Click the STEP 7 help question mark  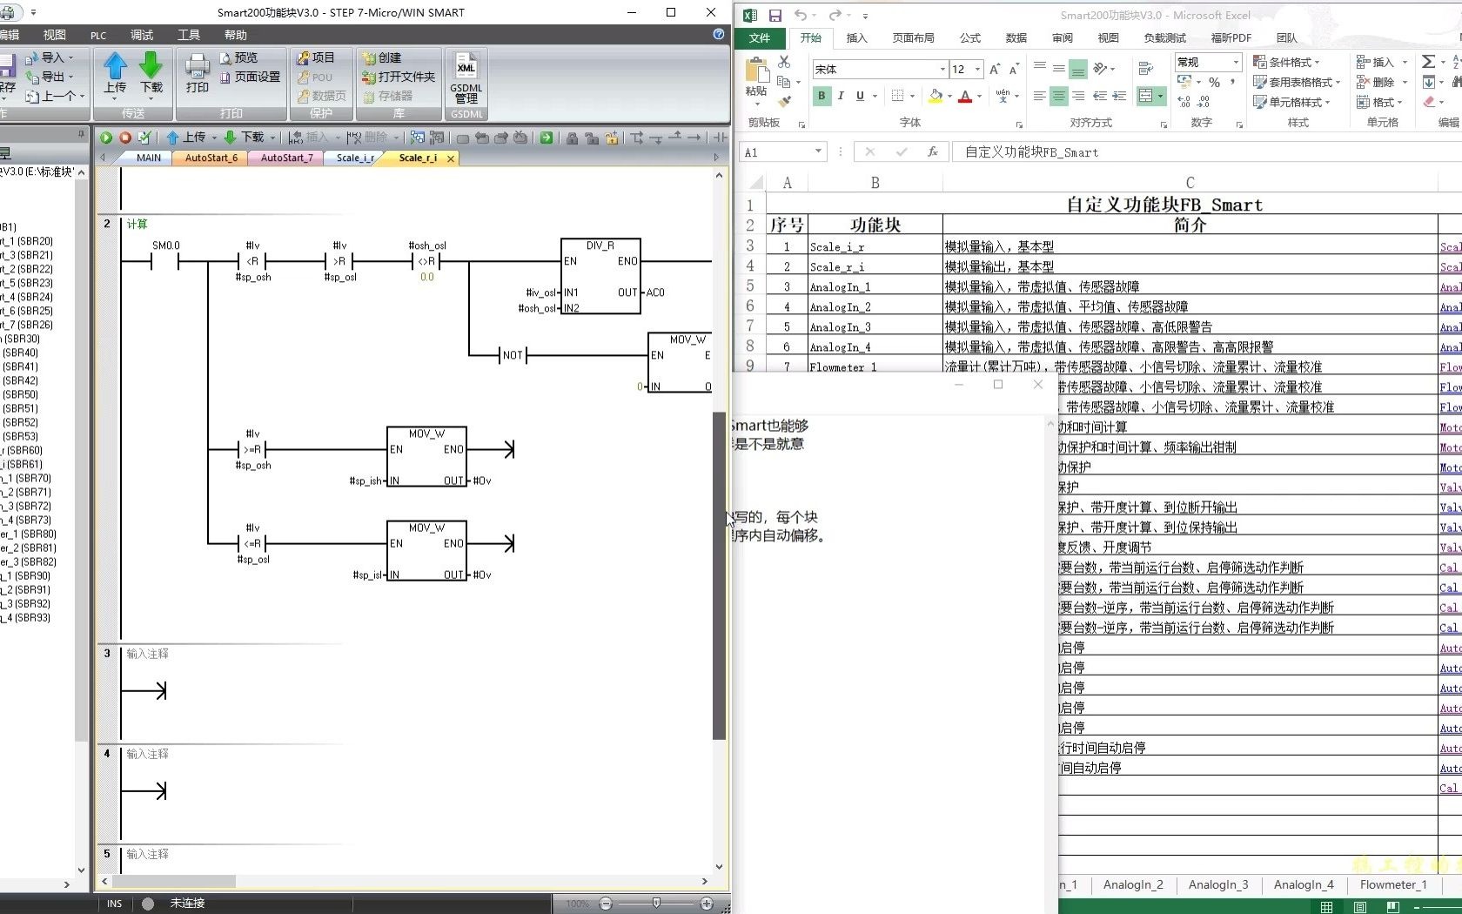pyautogui.click(x=719, y=34)
